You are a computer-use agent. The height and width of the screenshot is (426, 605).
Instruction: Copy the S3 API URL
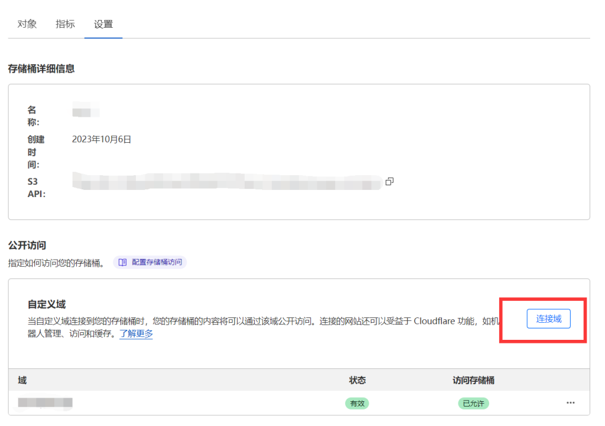click(389, 182)
